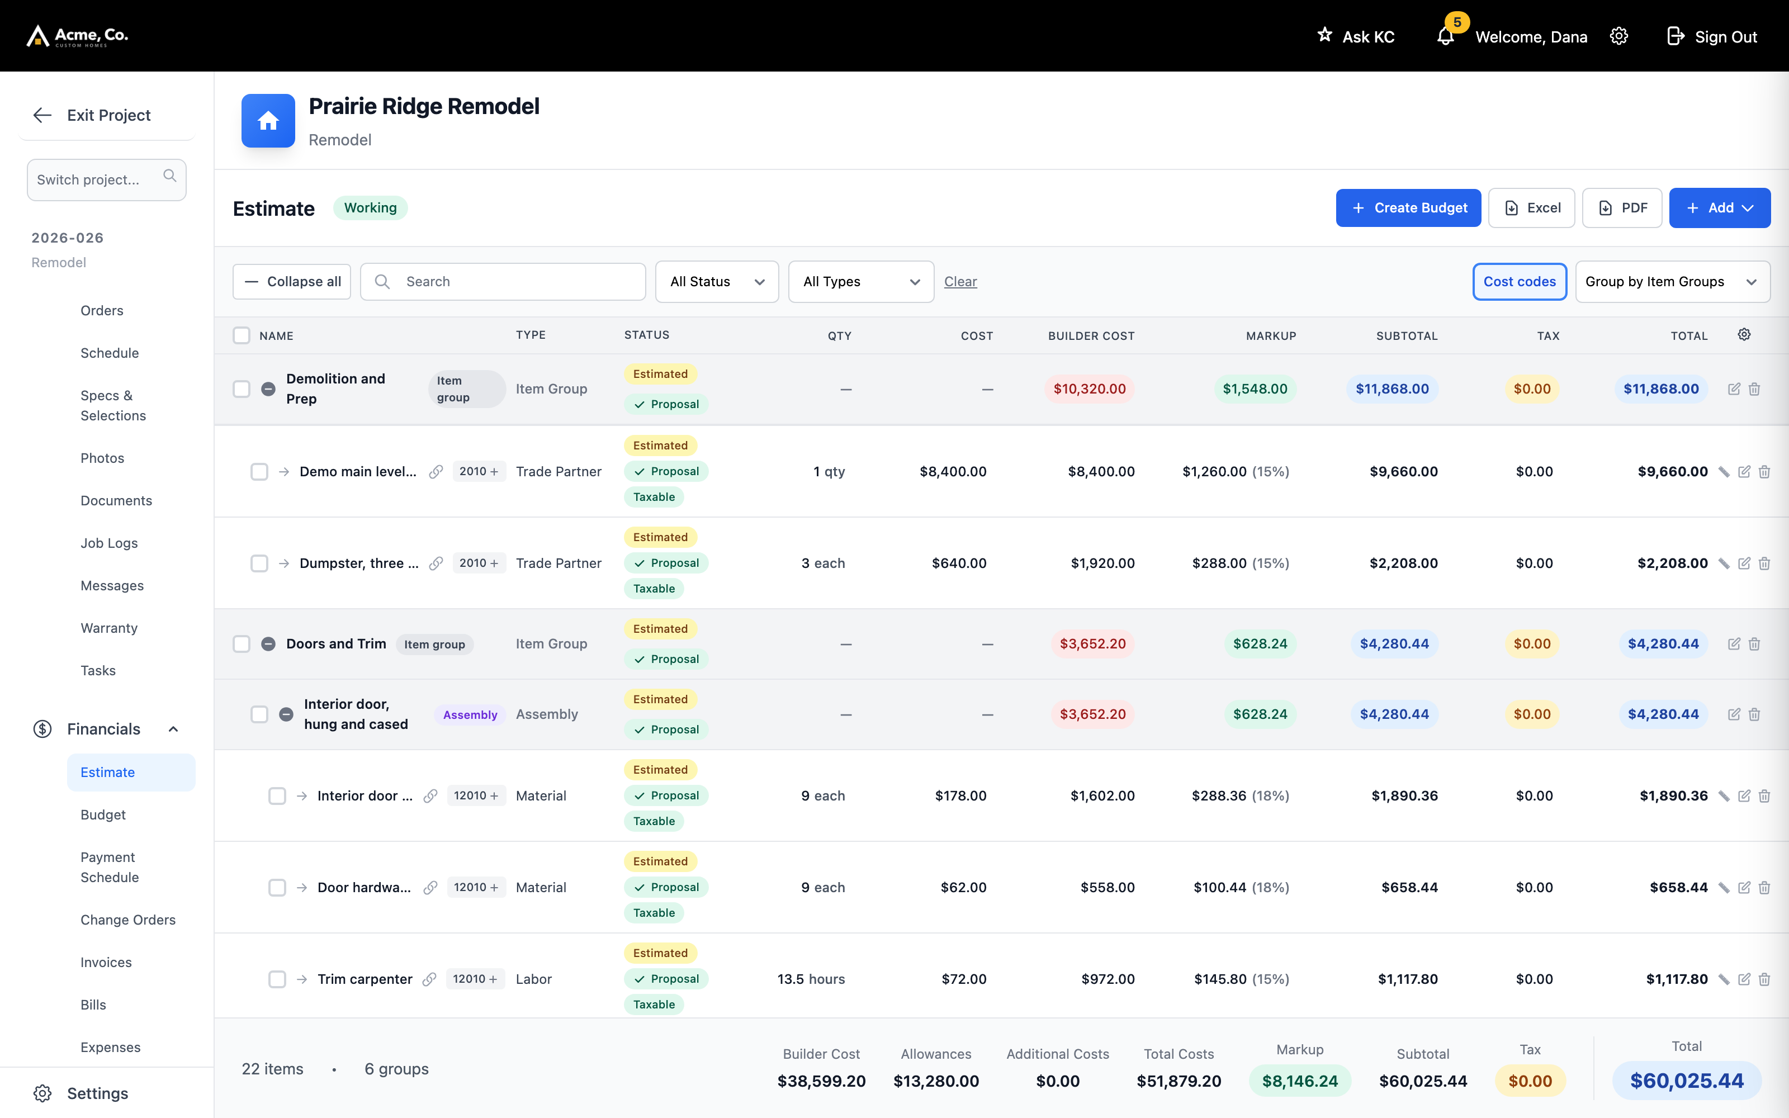
Task: Click the link icon on Demo main level row
Action: pos(436,472)
